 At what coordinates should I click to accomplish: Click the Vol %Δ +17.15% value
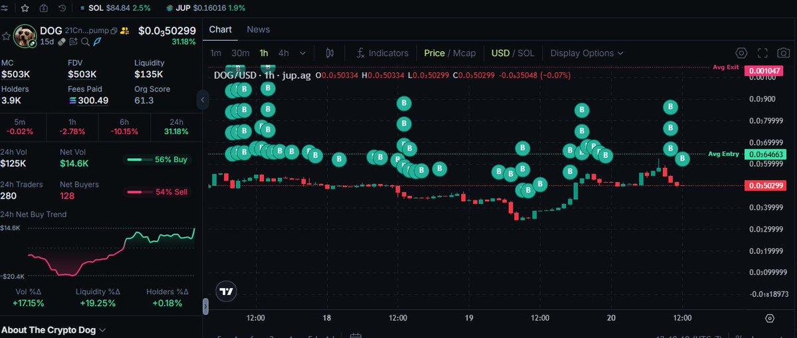29,303
